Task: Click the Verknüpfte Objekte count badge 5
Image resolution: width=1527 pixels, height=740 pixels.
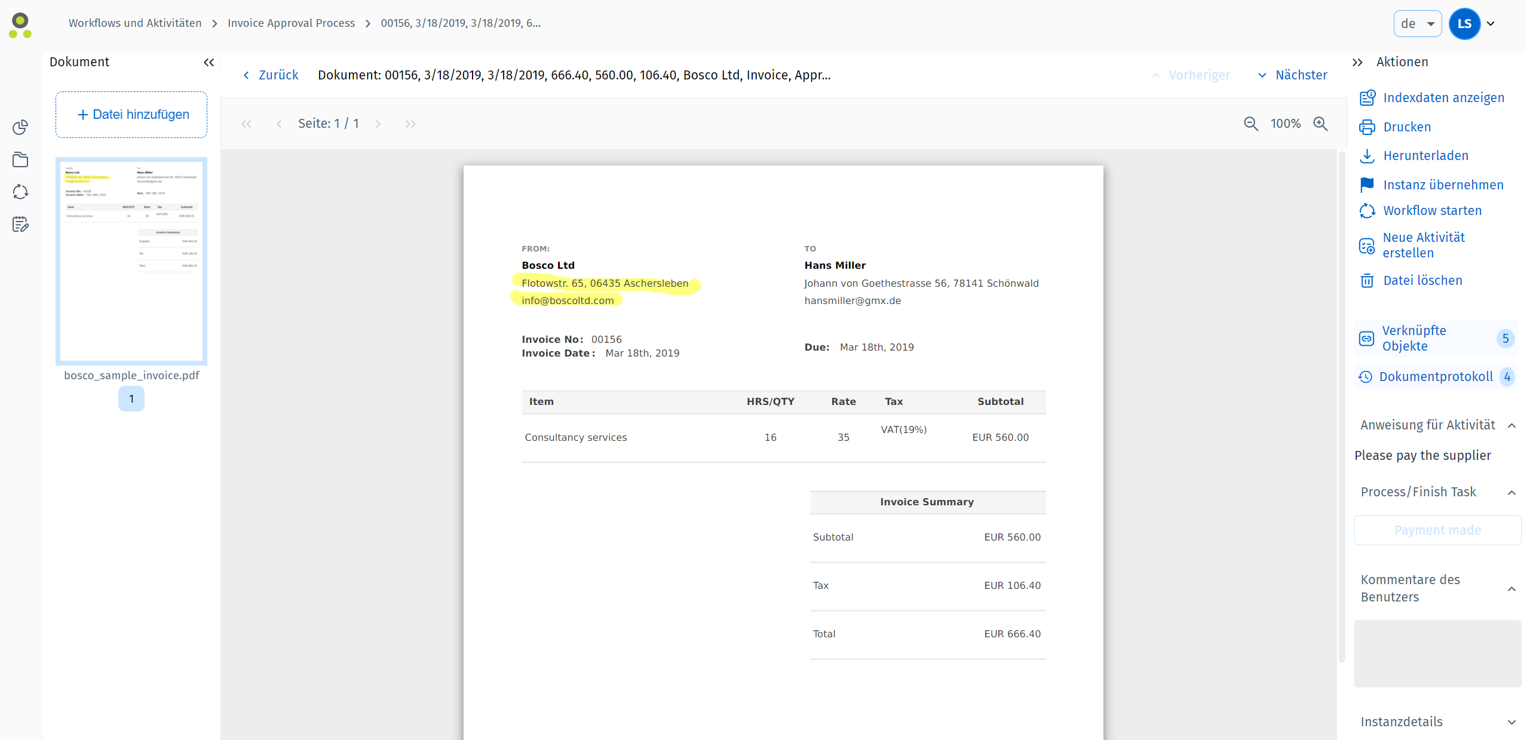Action: click(1505, 339)
